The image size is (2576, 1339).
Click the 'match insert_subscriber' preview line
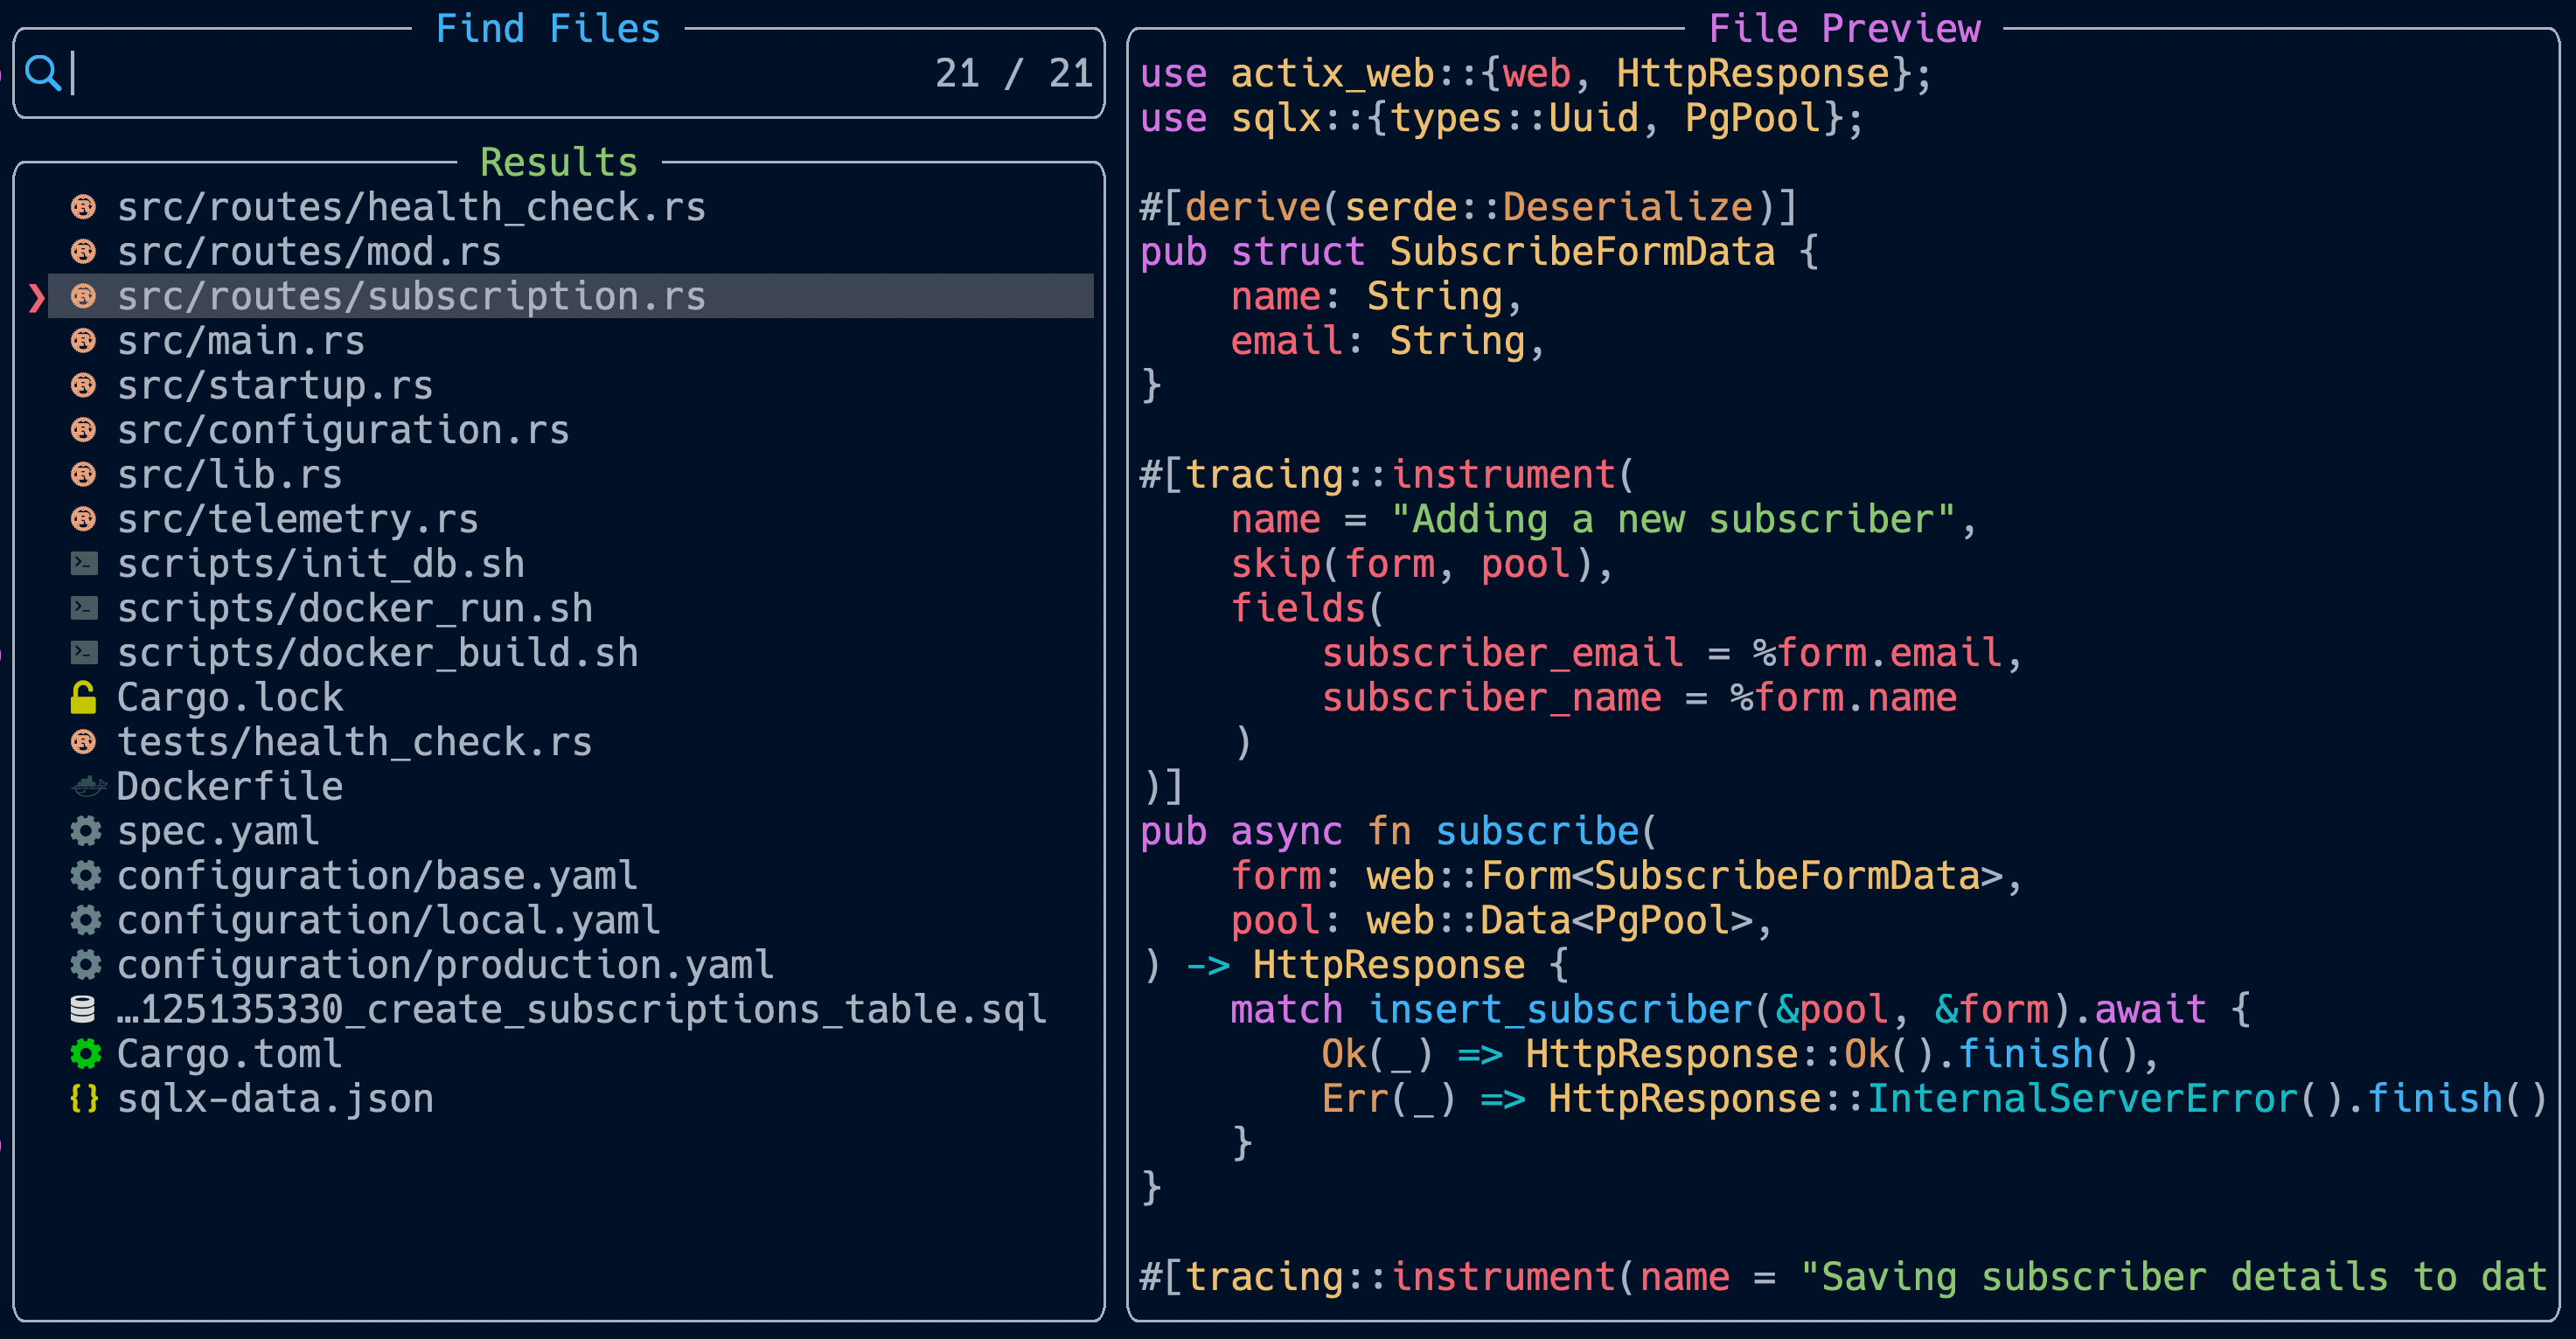[1741, 1009]
